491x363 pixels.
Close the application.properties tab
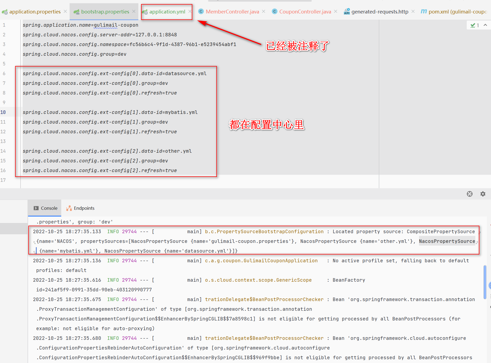[x=65, y=11]
